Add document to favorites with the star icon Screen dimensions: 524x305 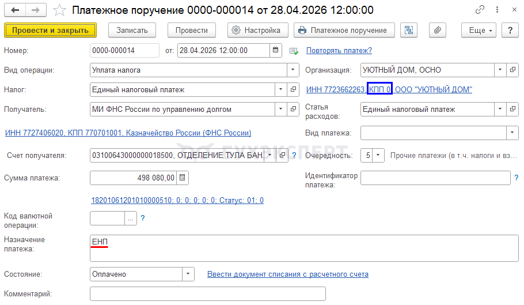pyautogui.click(x=59, y=10)
